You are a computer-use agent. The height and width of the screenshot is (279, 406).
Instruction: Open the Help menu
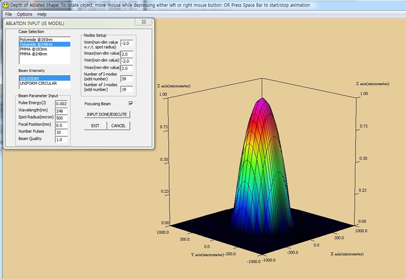point(42,14)
